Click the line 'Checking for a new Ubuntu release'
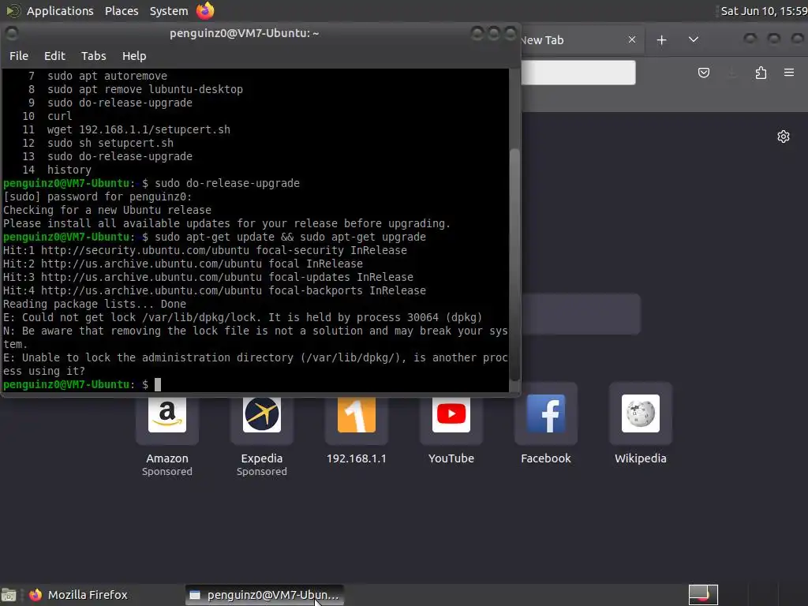The width and height of the screenshot is (808, 606). 107,210
